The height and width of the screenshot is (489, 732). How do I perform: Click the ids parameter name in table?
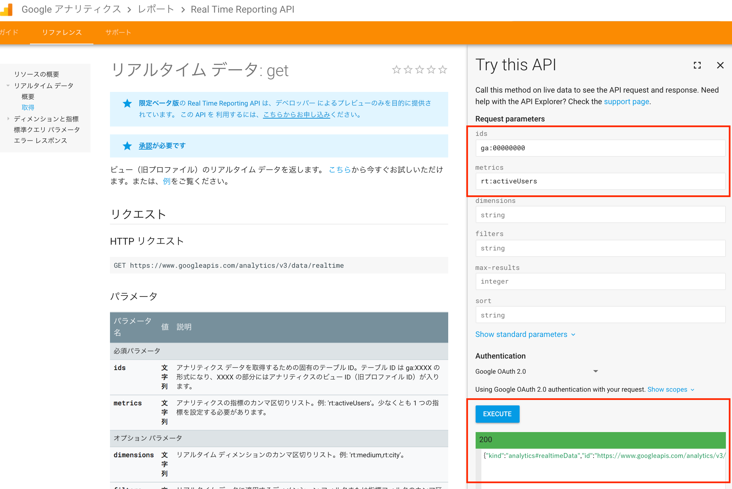120,368
